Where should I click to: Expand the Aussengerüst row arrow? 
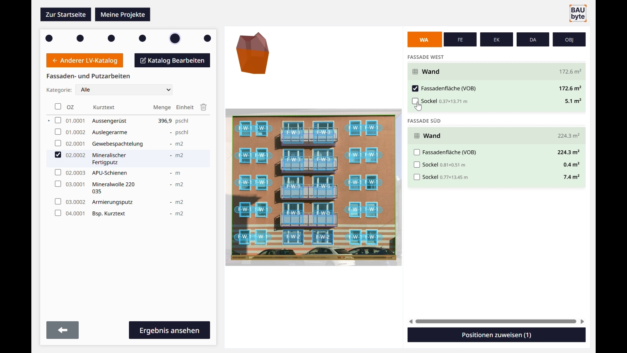[x=49, y=121]
